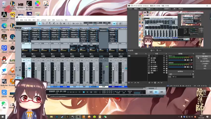Toggle visibility eye of 文本 source
The height and width of the screenshot is (119, 211).
(164, 56)
